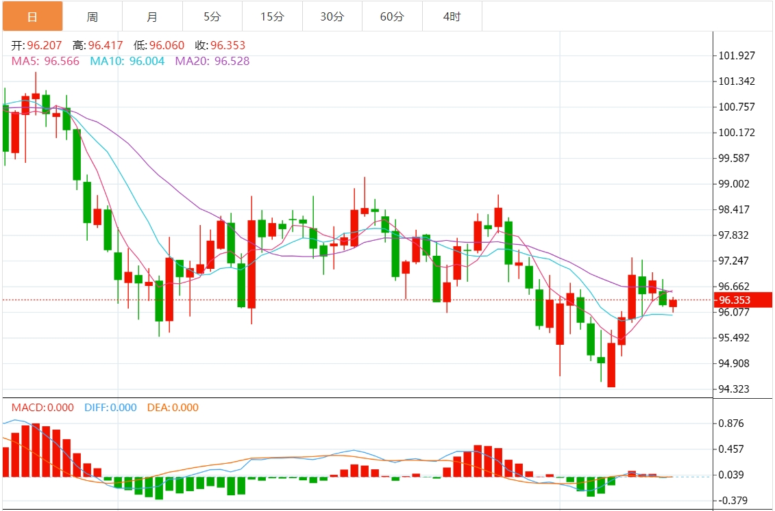Click the DIFF value label
775x511 pixels.
(x=111, y=408)
